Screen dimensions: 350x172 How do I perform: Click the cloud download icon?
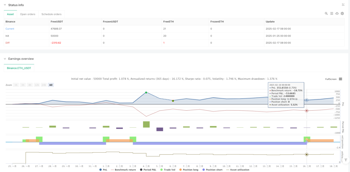[337, 13]
